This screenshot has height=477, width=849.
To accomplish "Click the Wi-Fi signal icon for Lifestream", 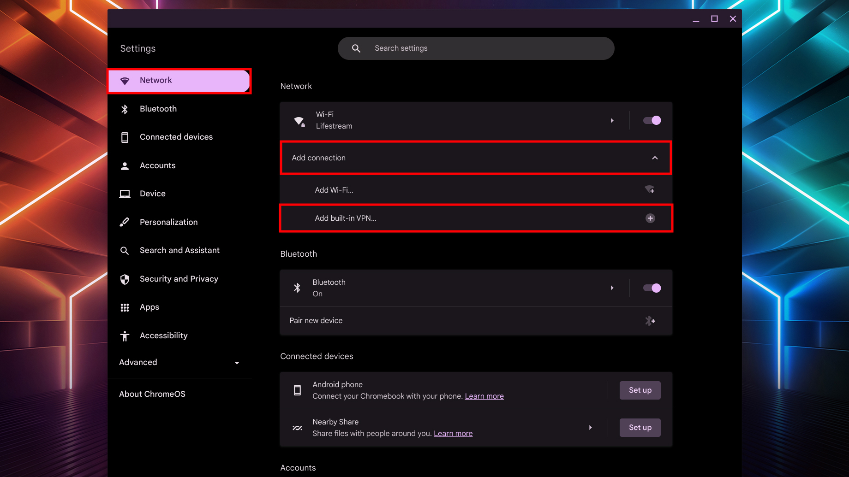I will [x=299, y=121].
